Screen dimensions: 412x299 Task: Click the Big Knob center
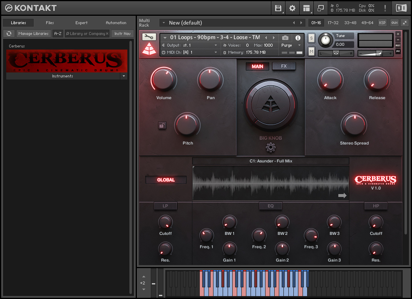(271, 105)
